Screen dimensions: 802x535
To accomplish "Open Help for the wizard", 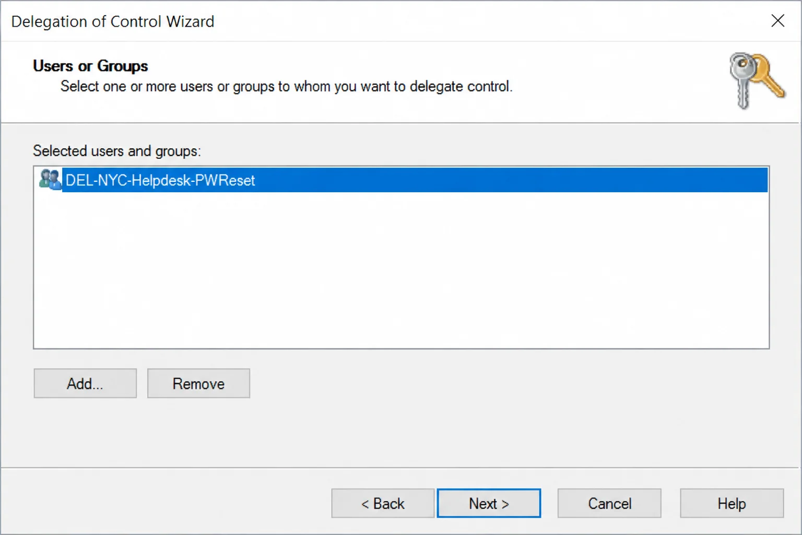I will [732, 504].
